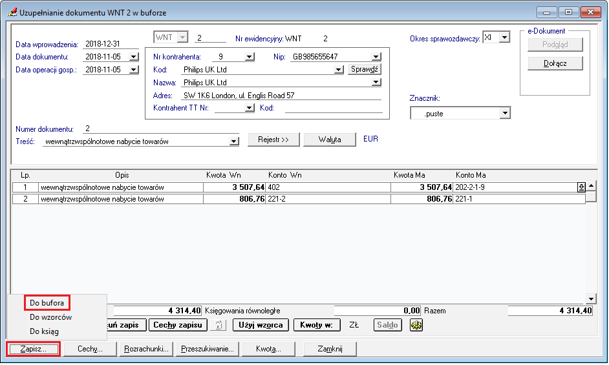Click the Kontrahent TT Kod empty field
This screenshot has width=609, height=365.
333,109
